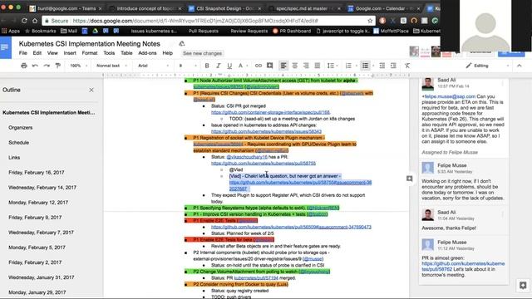Open the font size dropdown
Viewport: 532px width, 299px height.
pyautogui.click(x=188, y=66)
